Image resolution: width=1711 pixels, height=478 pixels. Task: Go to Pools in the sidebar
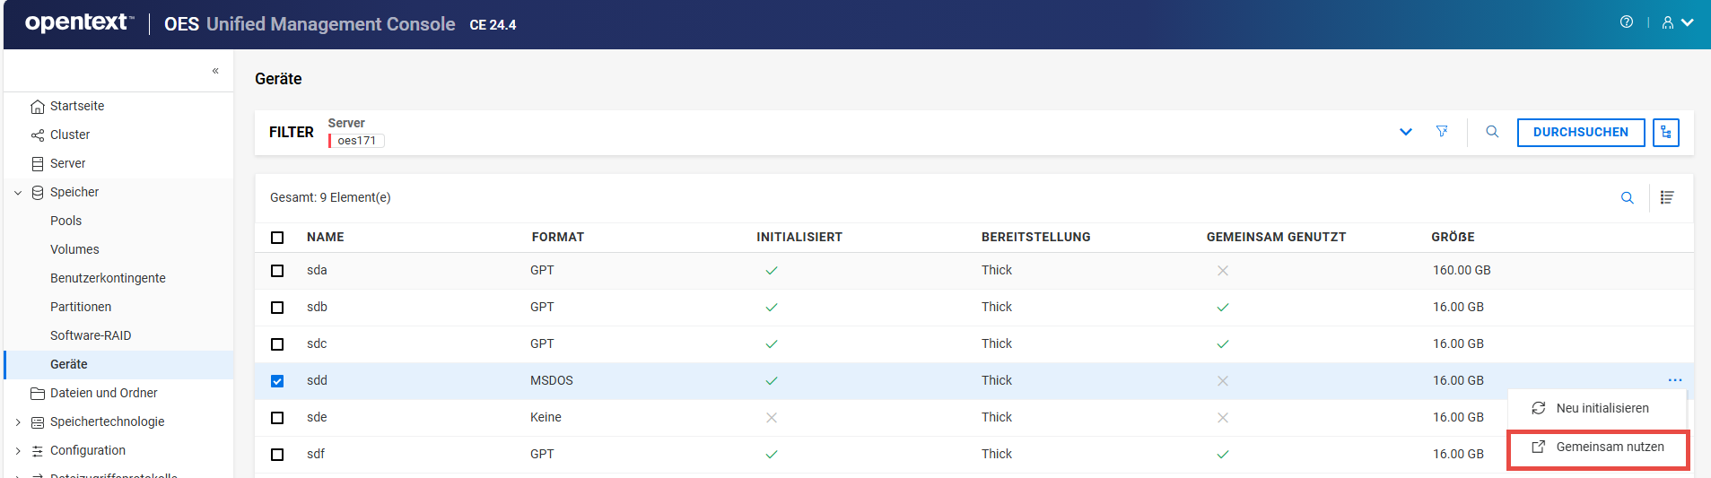click(65, 221)
